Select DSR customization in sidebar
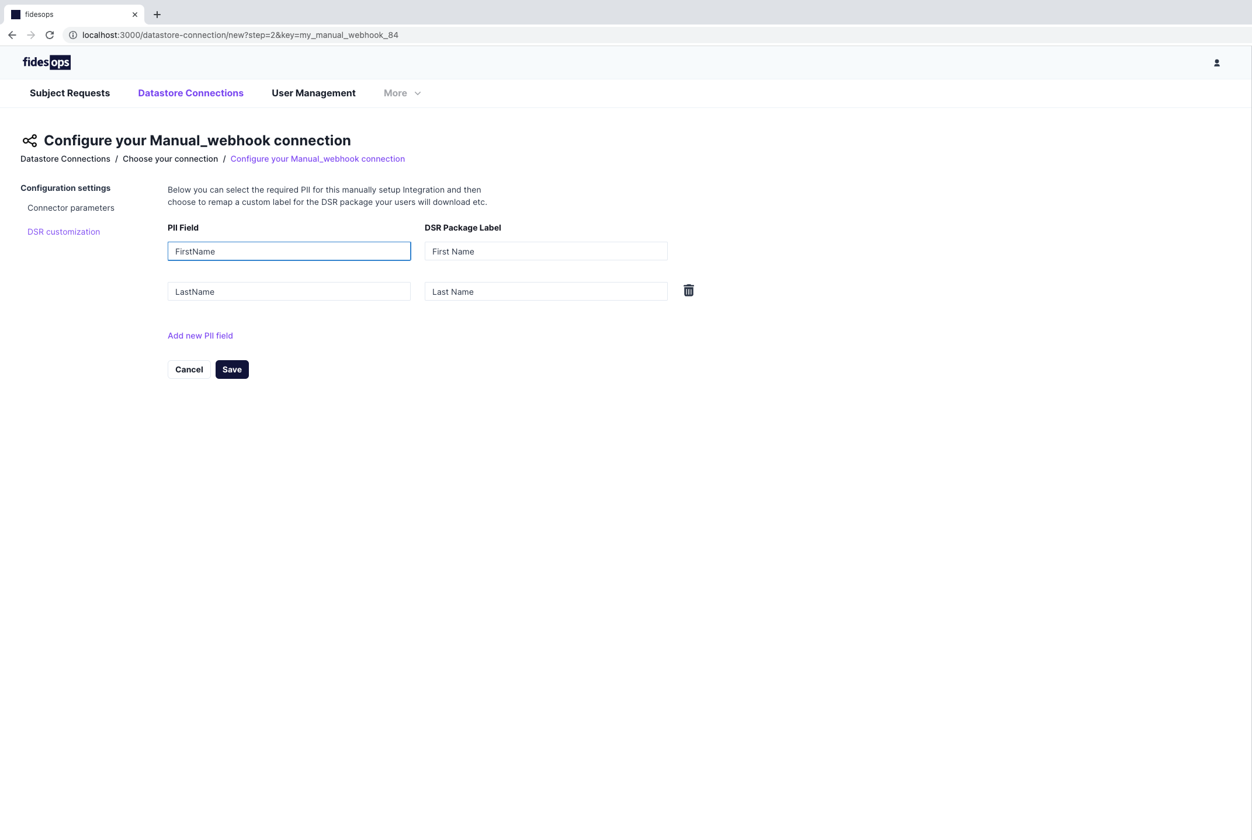 click(x=64, y=232)
